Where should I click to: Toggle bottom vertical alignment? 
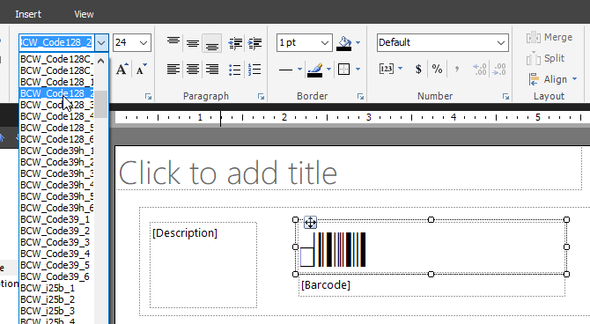click(212, 42)
